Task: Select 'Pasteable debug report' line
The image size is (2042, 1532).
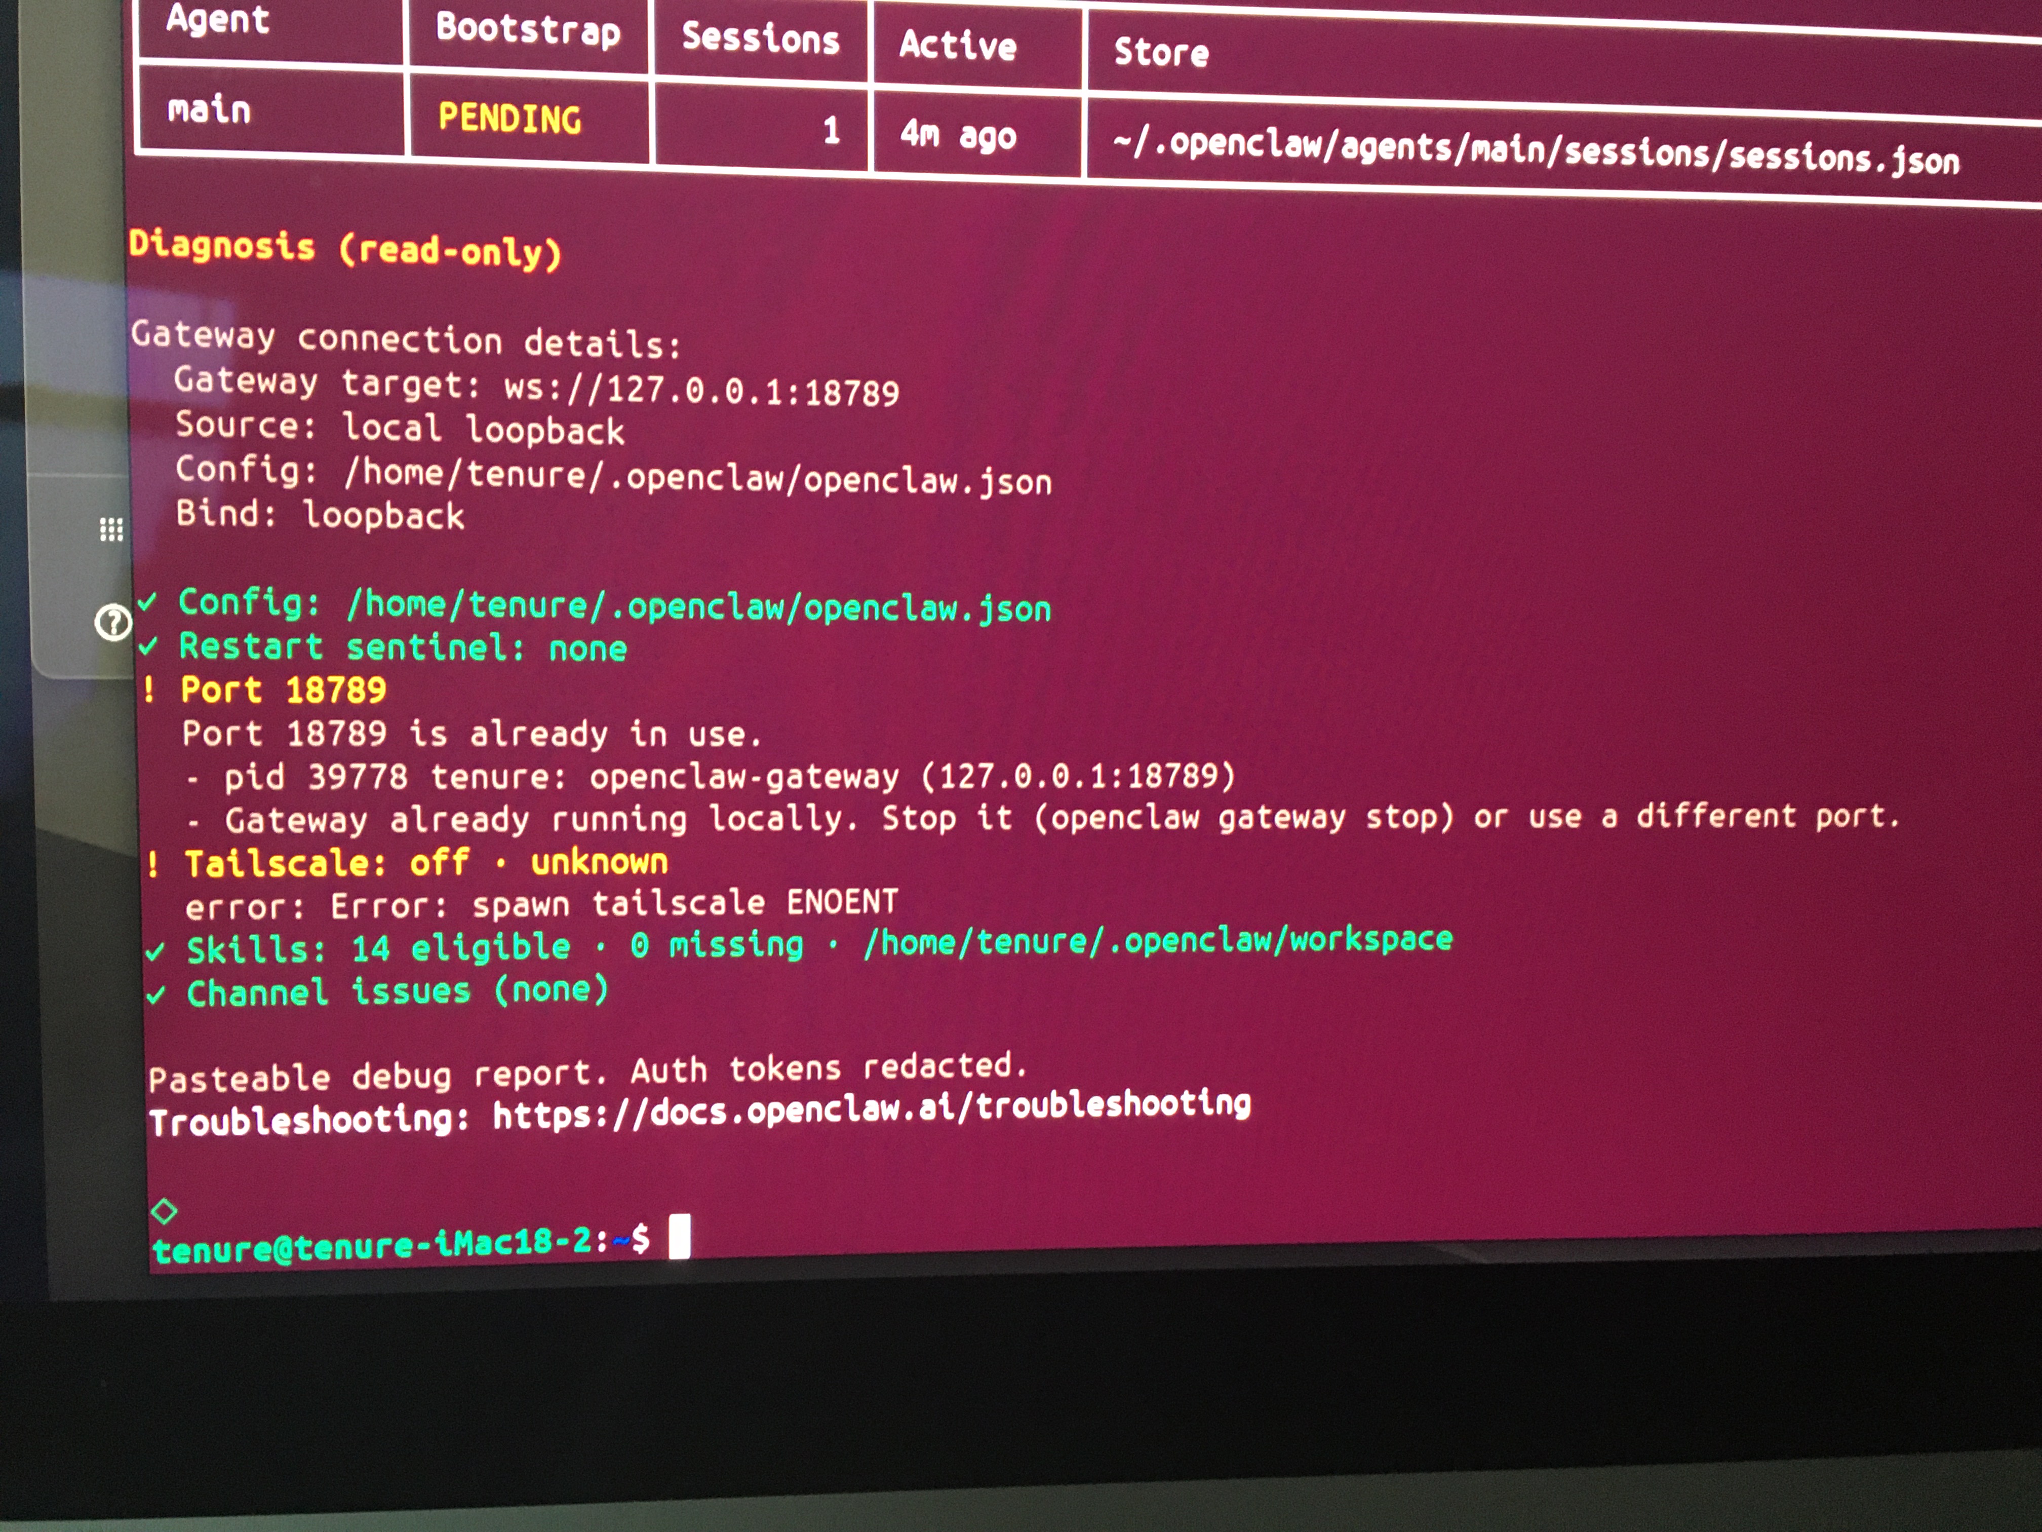Action: click(587, 1071)
